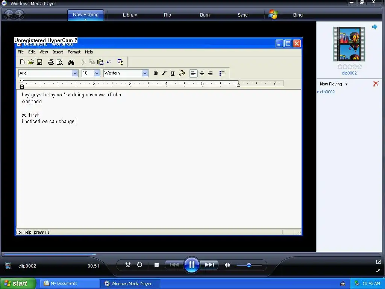Click the keyboard icon in system tray

click(343, 284)
